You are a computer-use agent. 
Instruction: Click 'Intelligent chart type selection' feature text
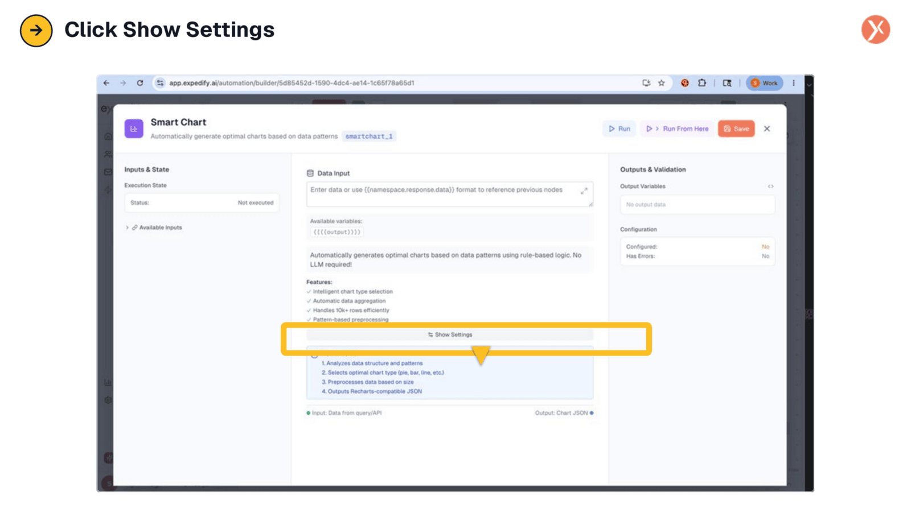(x=352, y=292)
